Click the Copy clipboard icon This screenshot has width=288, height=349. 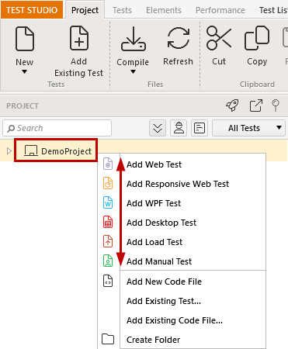pos(257,38)
